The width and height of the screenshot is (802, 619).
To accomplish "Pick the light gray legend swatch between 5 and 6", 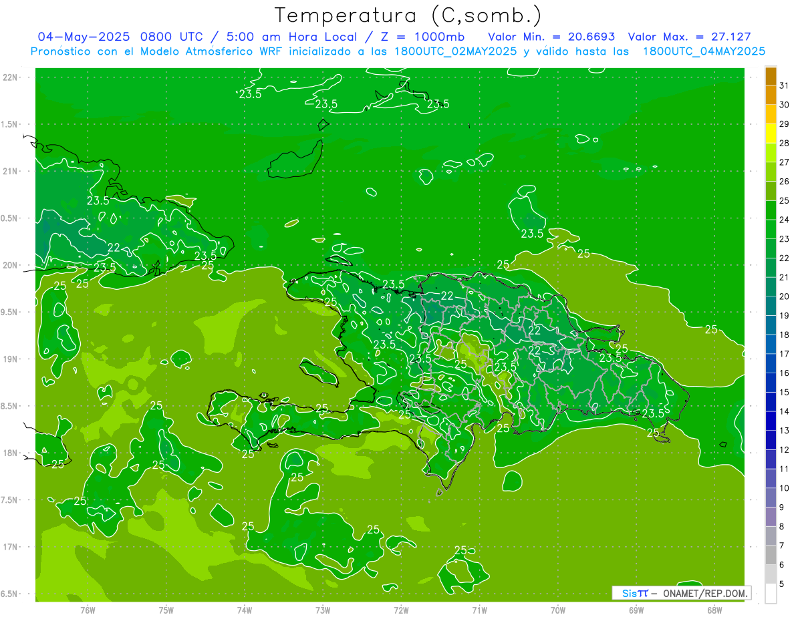I will click(x=771, y=574).
